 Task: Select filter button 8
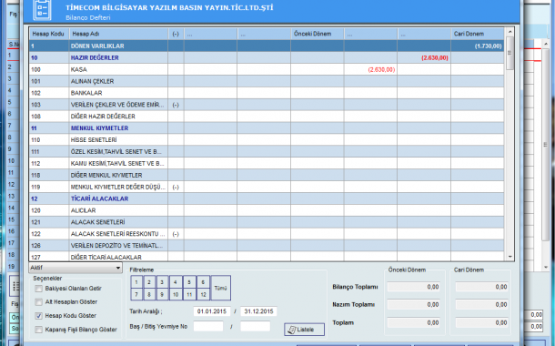point(149,294)
